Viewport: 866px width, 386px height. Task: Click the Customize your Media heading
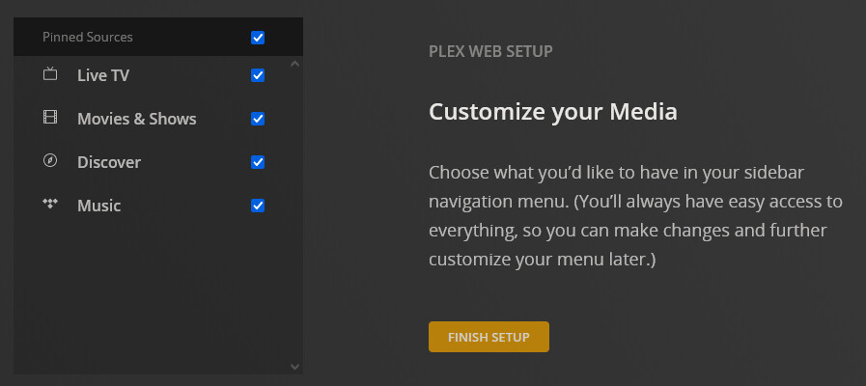tap(552, 111)
